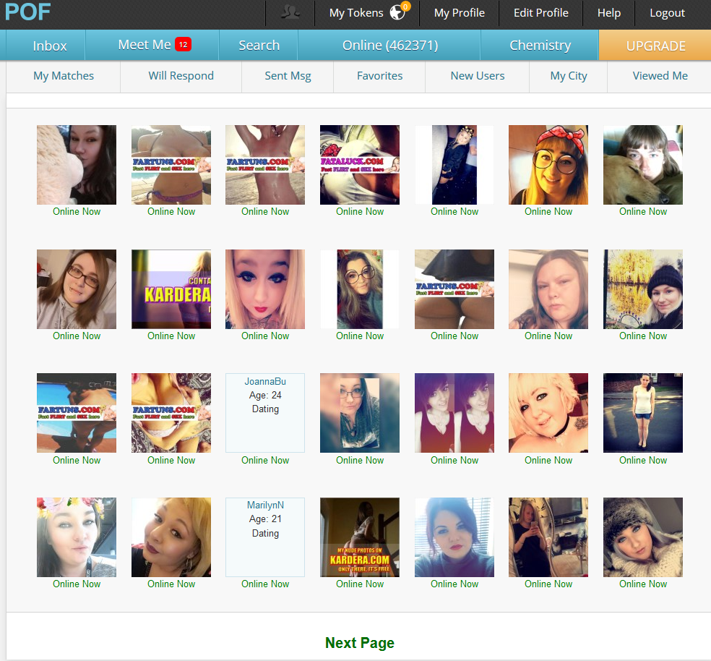Select the Online (462371) tab
Screen dimensions: 711x661
pos(390,46)
